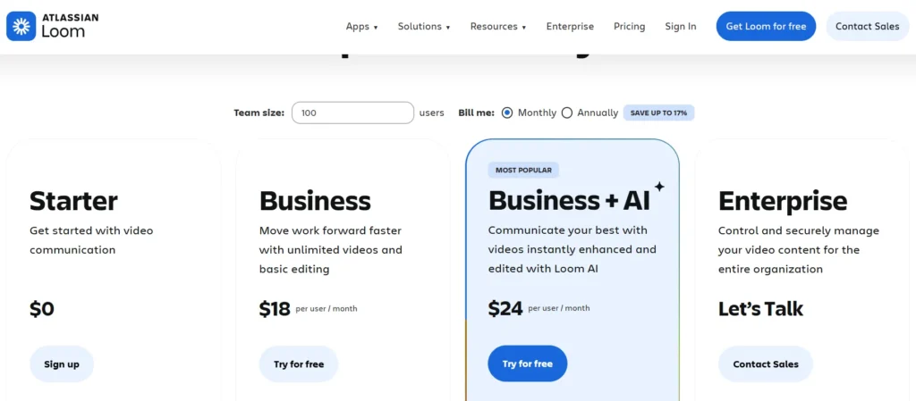Click the Starter plan Sign up button
Viewport: 916px width, 401px height.
pos(62,363)
